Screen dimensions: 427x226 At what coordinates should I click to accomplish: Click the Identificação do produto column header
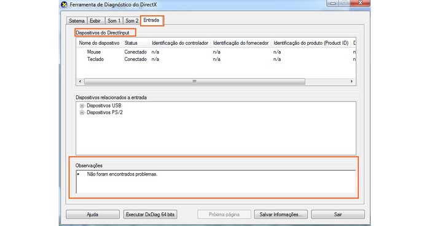pyautogui.click(x=311, y=43)
